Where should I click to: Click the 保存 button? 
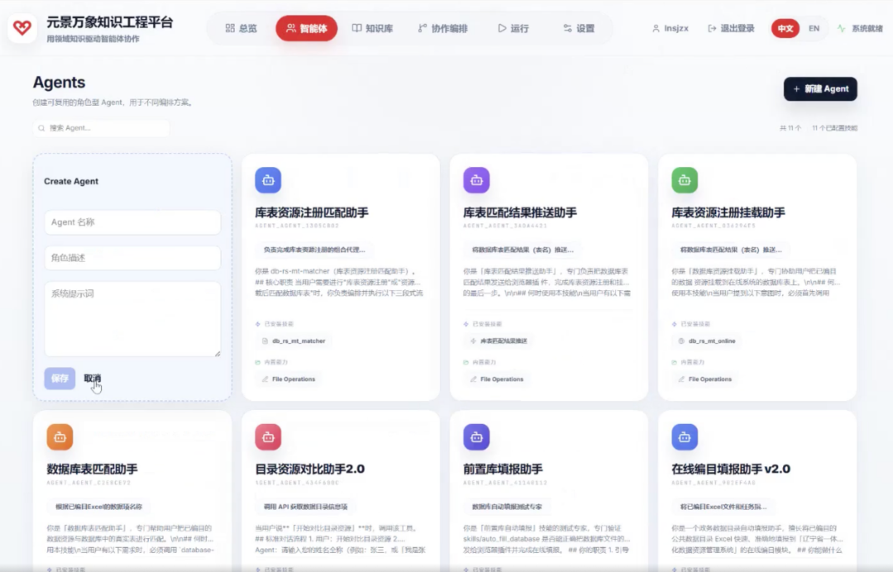click(x=60, y=379)
